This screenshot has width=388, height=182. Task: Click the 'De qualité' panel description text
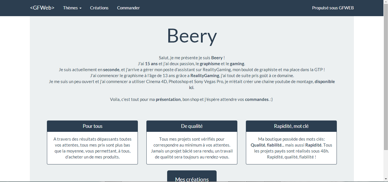(x=192, y=148)
